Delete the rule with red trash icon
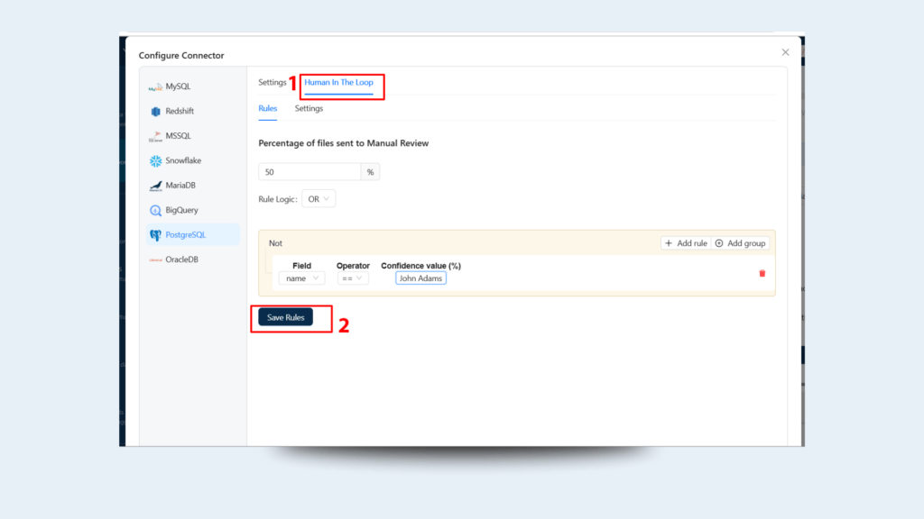Viewport: 924px width, 519px height. (x=762, y=273)
